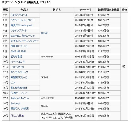Open the So long! link
This screenshot has height=122, width=133.
click(15, 103)
